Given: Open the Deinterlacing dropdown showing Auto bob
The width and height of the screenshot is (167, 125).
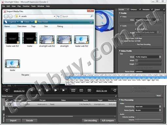Looking at the screenshot, I should pyautogui.click(x=160, y=106).
